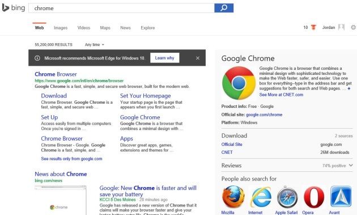Screen dimensions: 357x215
Task: Click the 55,200,000 RESULTS count text
Action: point(53,45)
